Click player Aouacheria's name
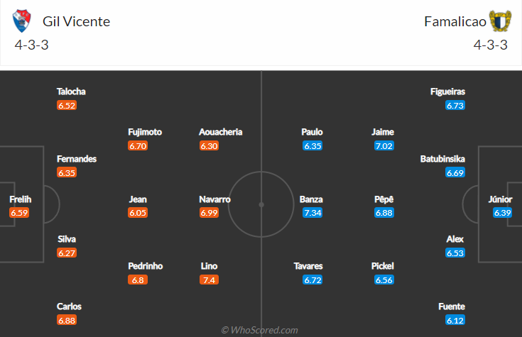Screen dimensions: 522x337 (x=221, y=132)
